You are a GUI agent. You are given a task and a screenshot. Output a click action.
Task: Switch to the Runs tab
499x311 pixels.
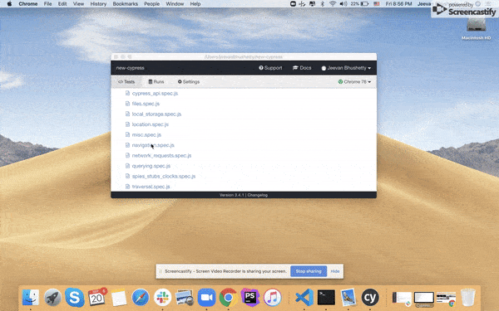pos(156,81)
